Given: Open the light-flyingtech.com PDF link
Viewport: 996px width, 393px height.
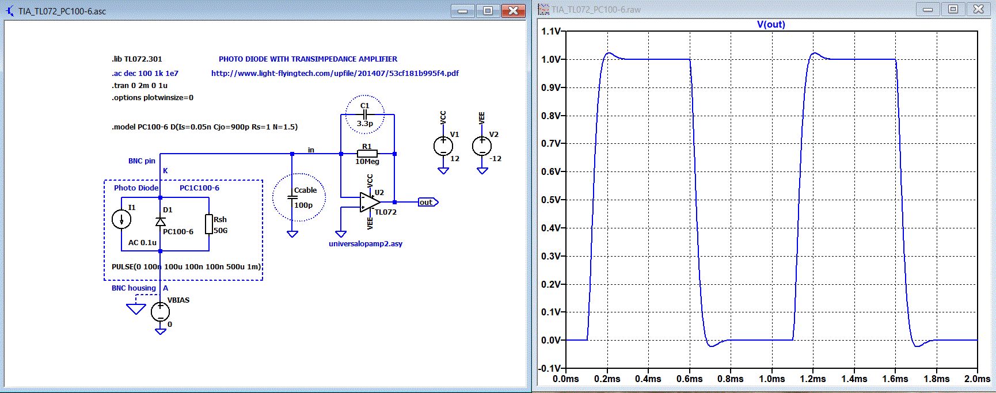Looking at the screenshot, I should click(x=334, y=73).
